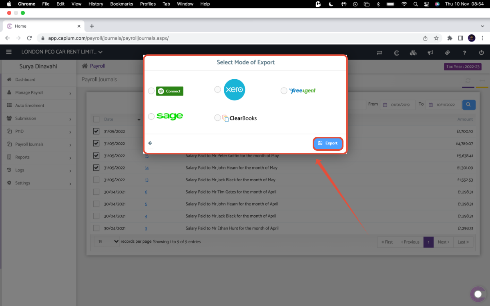Uncheck the John Hearn May row
This screenshot has width=490, height=306.
[96, 168]
